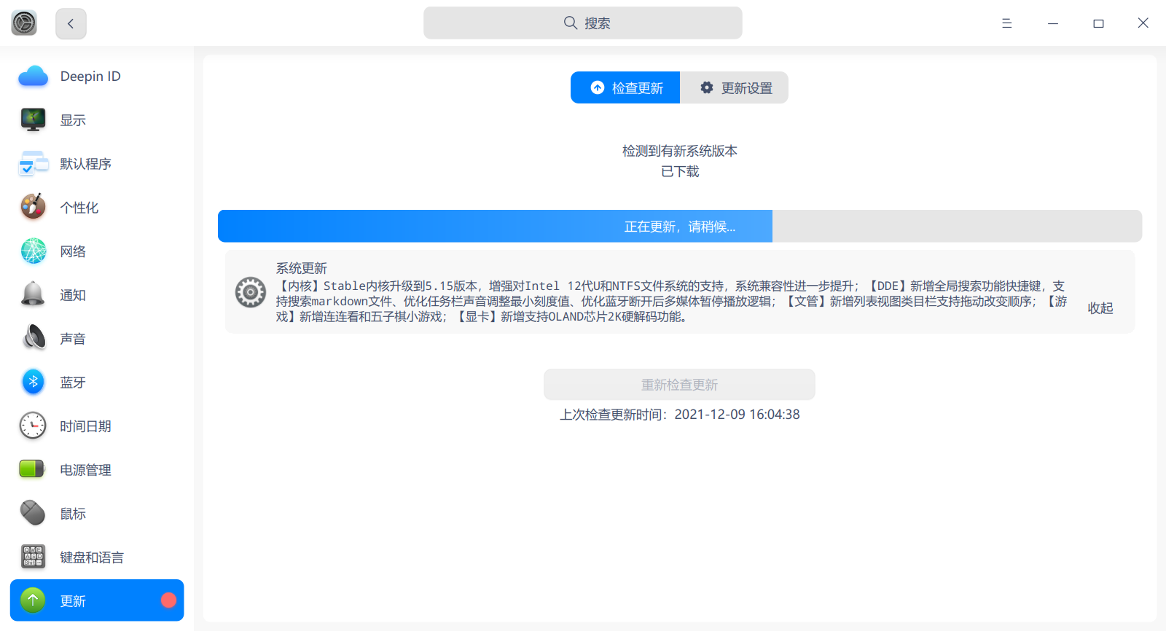Screen dimensions: 1166x631
Task: Focus the 搜索 search field
Action: [x=583, y=23]
